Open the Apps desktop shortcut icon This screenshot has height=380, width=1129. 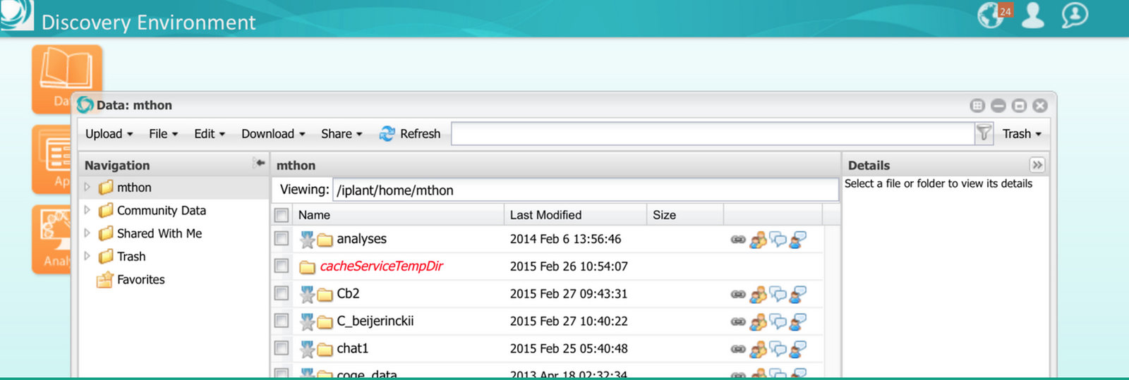52,159
